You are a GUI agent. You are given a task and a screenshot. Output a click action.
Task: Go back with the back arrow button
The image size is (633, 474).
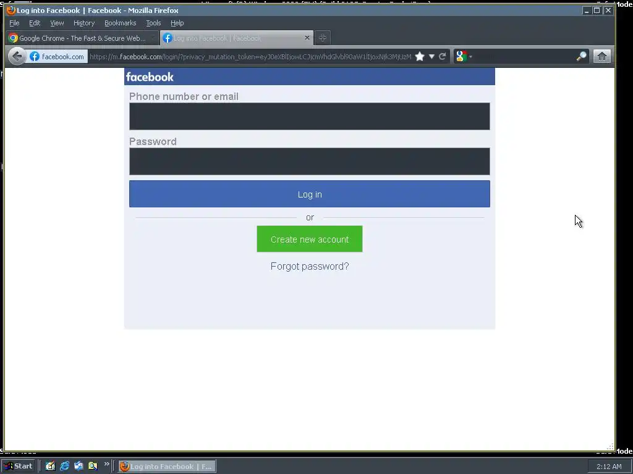pos(17,56)
